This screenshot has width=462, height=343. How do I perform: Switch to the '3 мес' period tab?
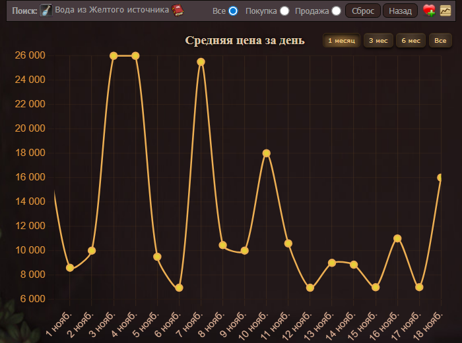378,41
